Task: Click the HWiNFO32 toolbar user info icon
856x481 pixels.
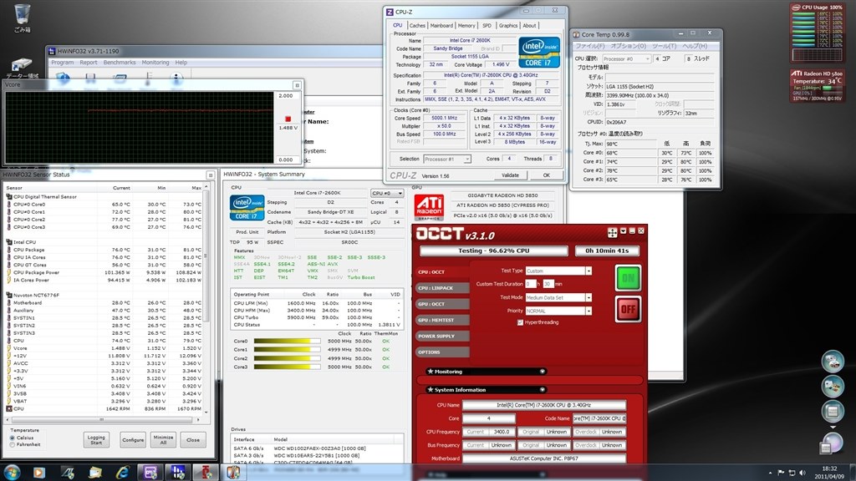Action: [176, 78]
